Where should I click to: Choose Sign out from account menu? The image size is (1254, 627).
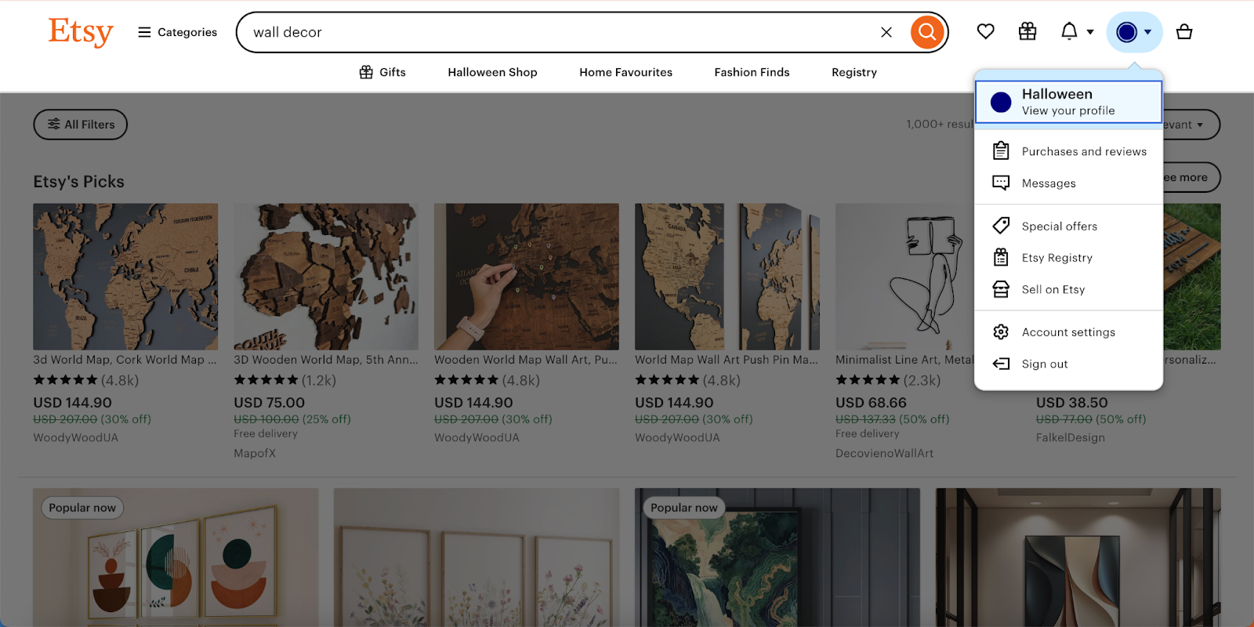point(1068,364)
